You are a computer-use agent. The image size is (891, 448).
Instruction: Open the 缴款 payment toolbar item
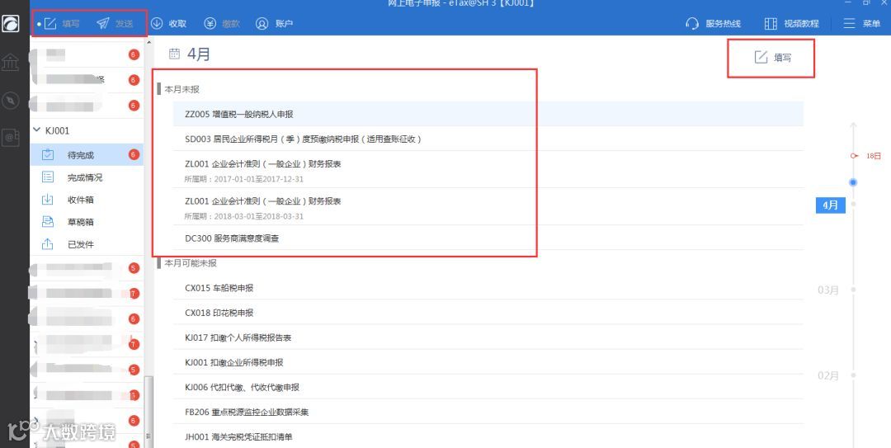pyautogui.click(x=222, y=24)
